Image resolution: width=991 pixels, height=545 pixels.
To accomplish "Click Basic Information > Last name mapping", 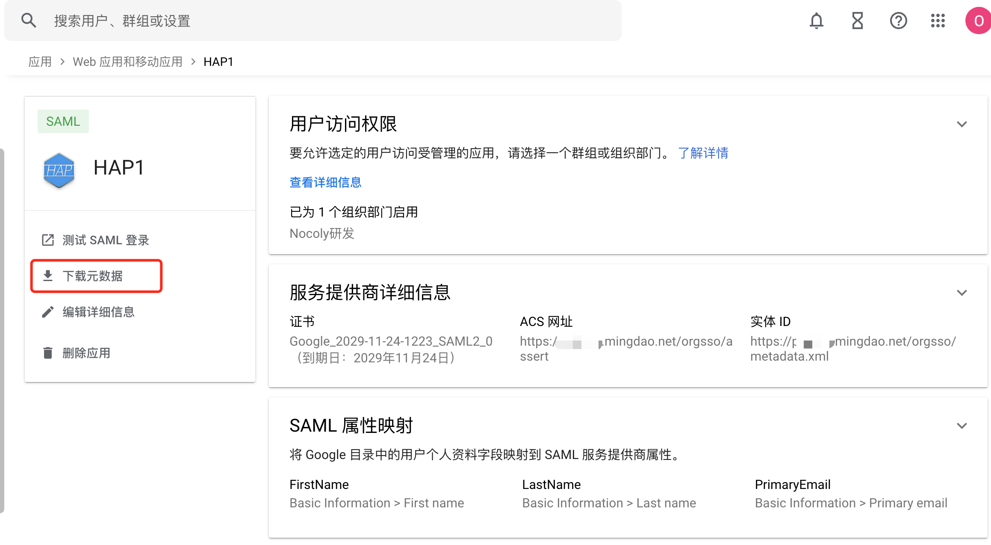I will point(609,503).
